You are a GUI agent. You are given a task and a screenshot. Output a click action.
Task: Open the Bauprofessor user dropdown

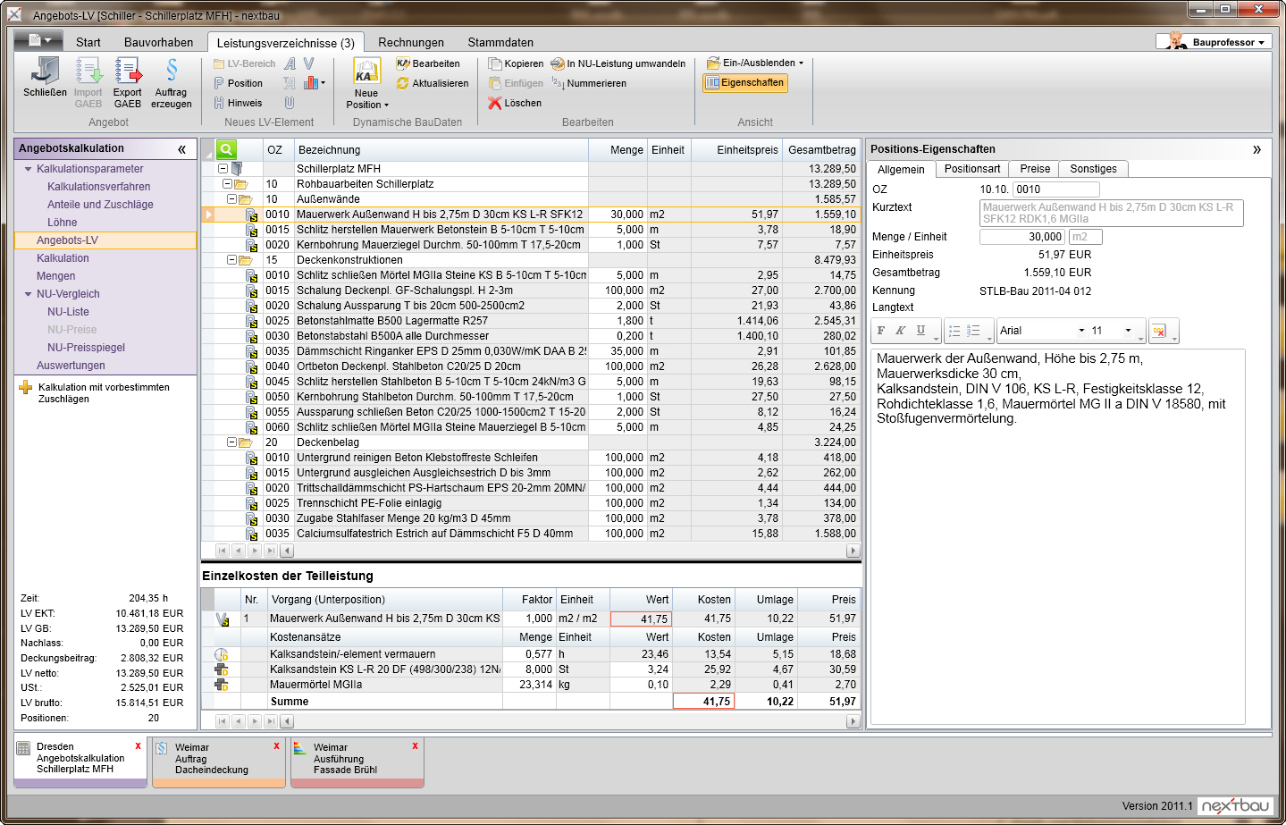point(1214,42)
